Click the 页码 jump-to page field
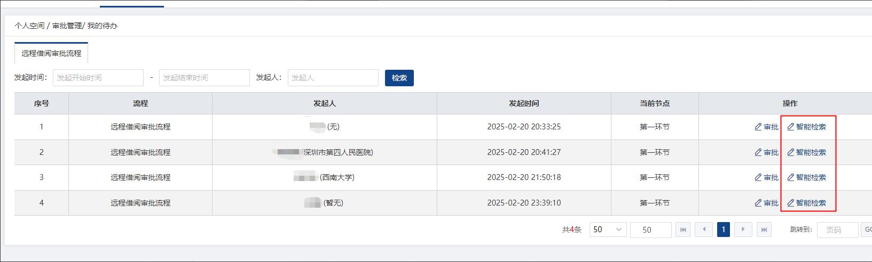 pos(837,230)
